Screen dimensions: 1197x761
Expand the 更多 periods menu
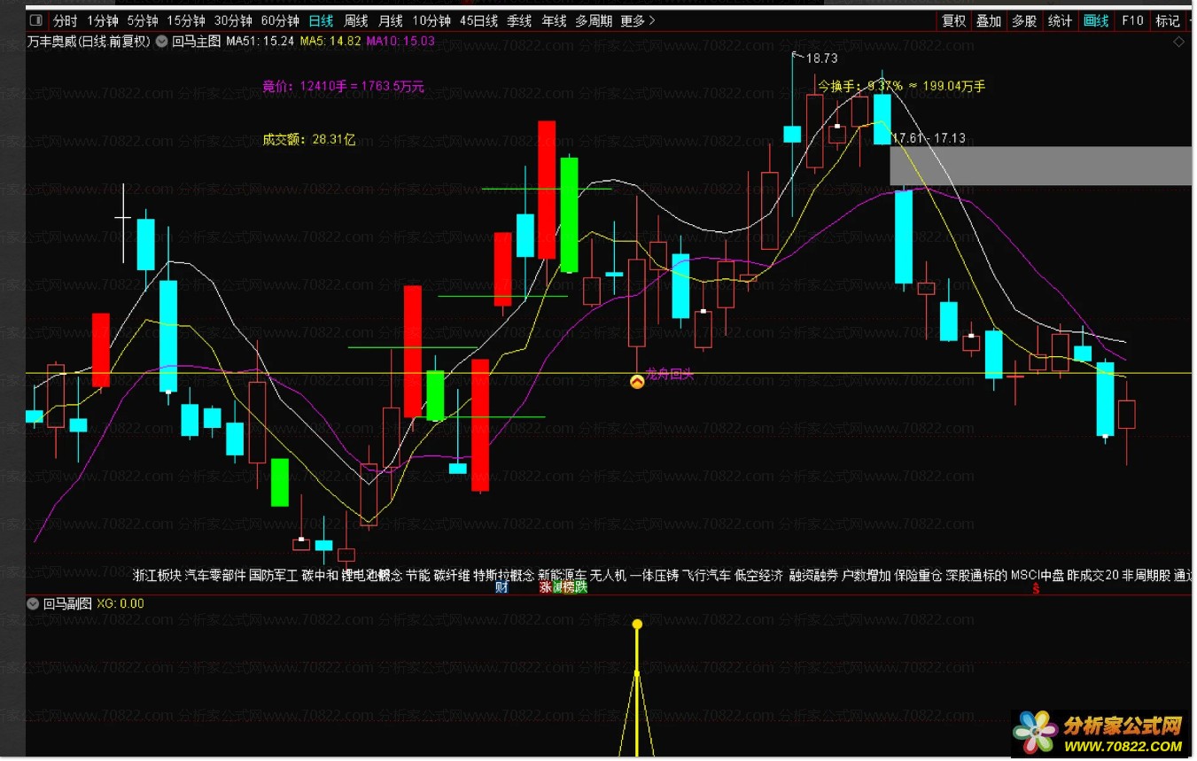click(638, 20)
